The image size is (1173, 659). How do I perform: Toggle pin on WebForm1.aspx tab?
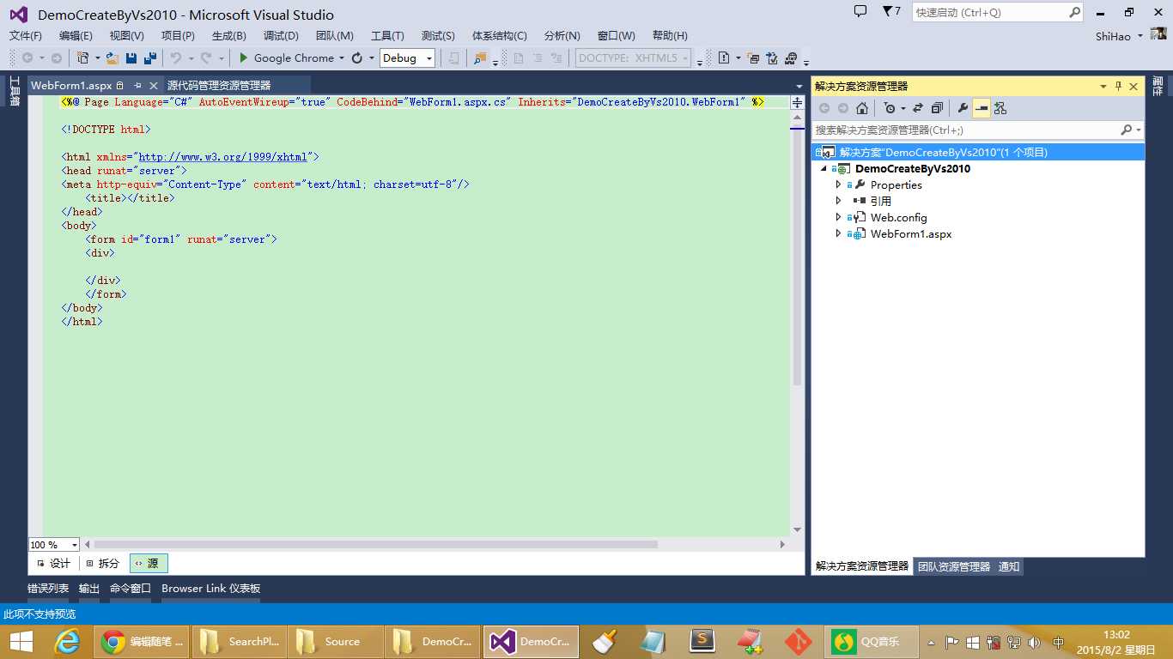pyautogui.click(x=137, y=86)
